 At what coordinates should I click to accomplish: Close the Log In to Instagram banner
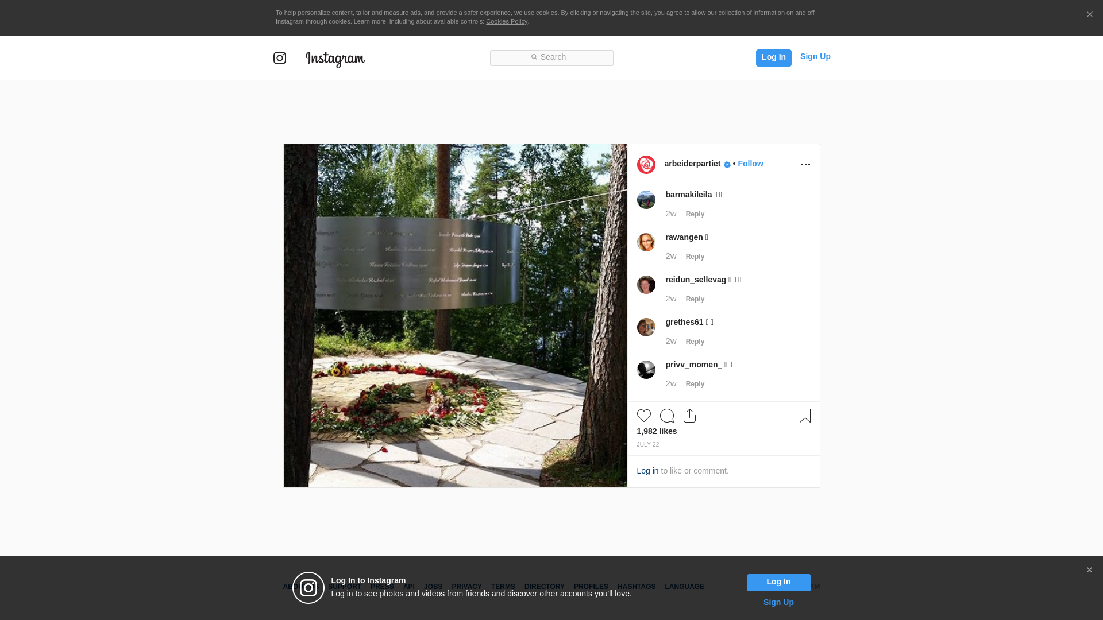tap(1089, 570)
